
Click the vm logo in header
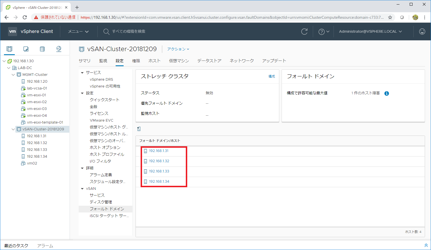coord(13,32)
